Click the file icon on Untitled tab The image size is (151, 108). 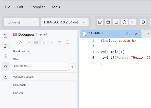point(85,34)
